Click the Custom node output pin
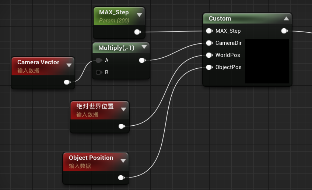This screenshot has height=190, width=312. 284,31
